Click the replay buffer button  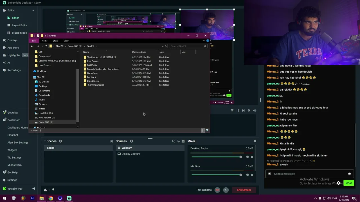tap(226, 190)
